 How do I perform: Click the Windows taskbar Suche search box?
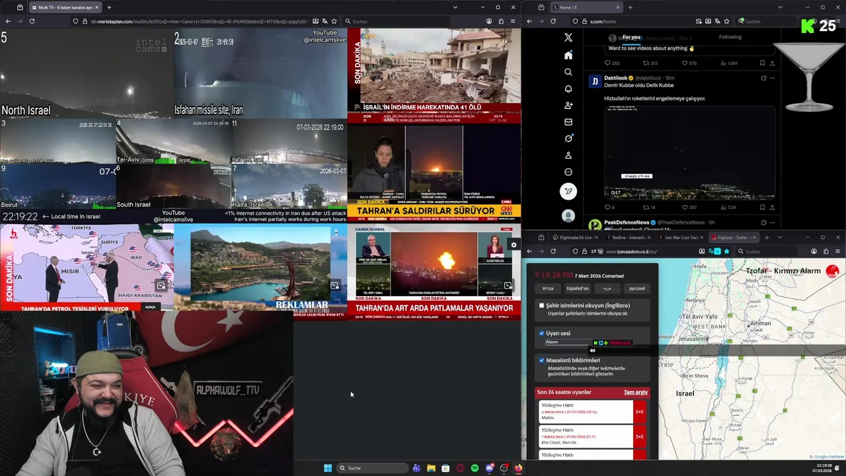[372, 468]
